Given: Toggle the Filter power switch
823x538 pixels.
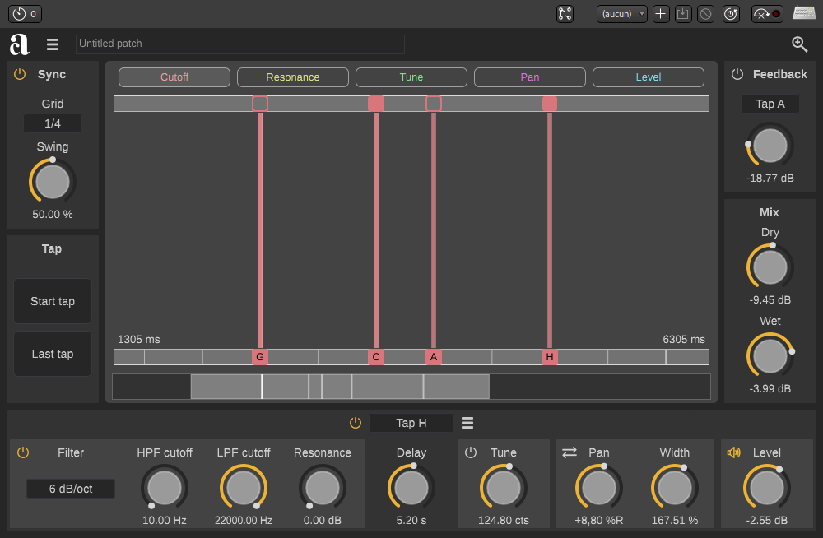Looking at the screenshot, I should pyautogui.click(x=23, y=452).
